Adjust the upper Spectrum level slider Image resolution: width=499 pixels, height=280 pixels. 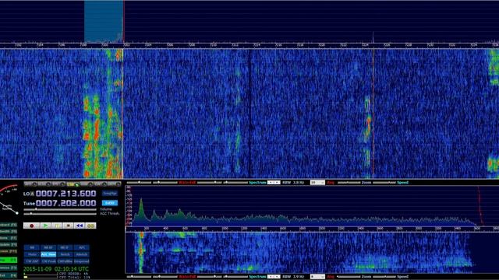click(235, 183)
